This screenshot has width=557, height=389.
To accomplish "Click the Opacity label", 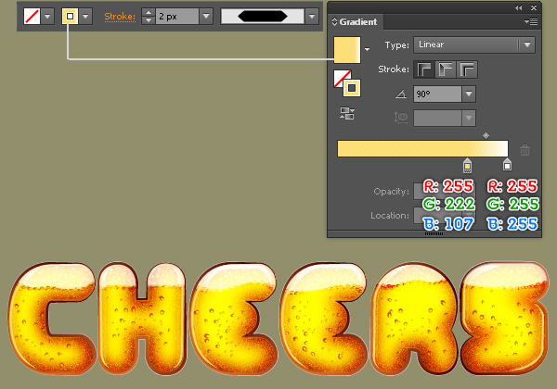I will (391, 192).
